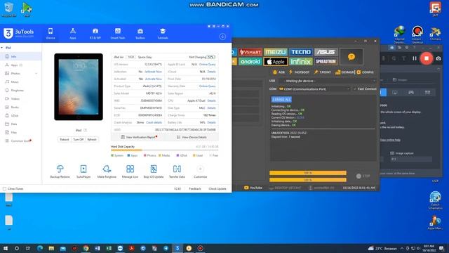Open the RT & WP tab in 3uTools
This screenshot has width=449, height=253.
click(x=95, y=34)
